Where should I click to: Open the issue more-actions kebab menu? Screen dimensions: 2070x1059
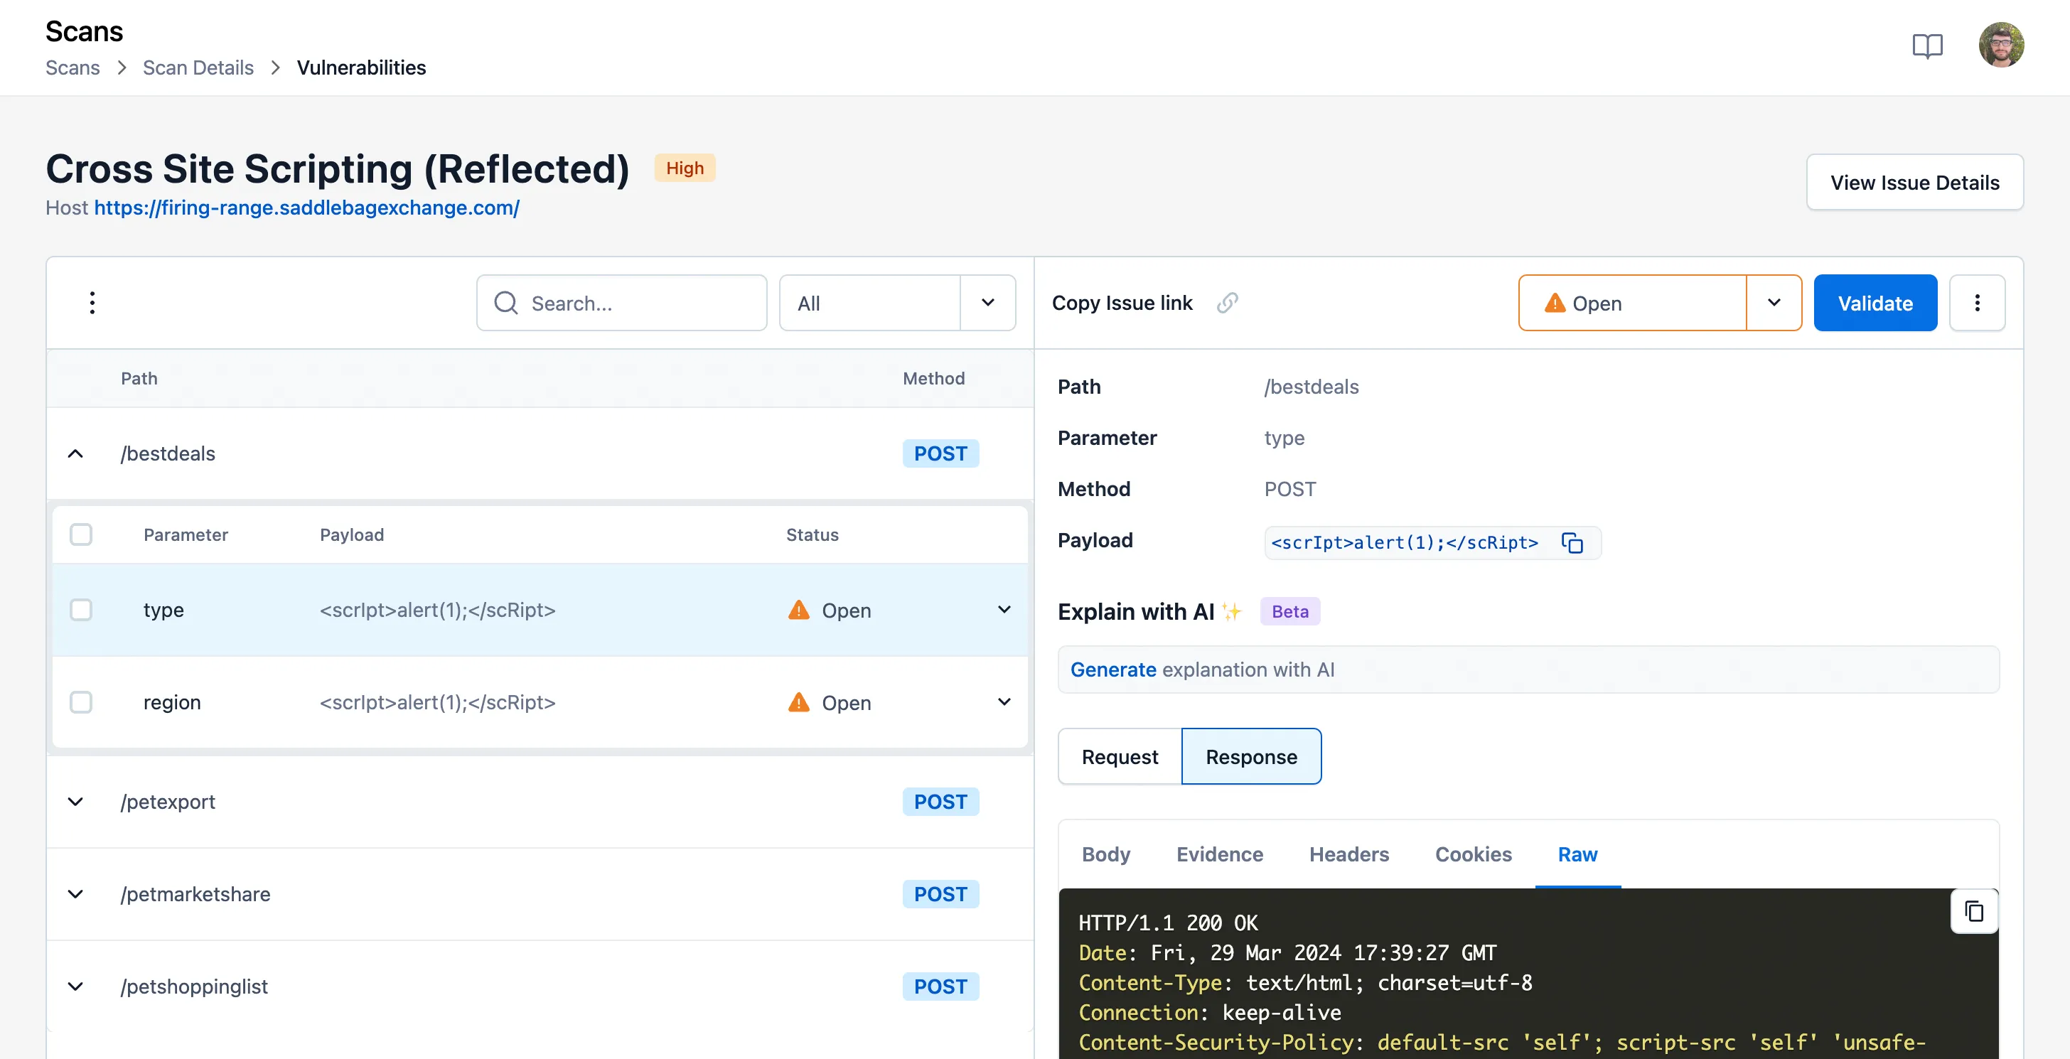[1977, 303]
